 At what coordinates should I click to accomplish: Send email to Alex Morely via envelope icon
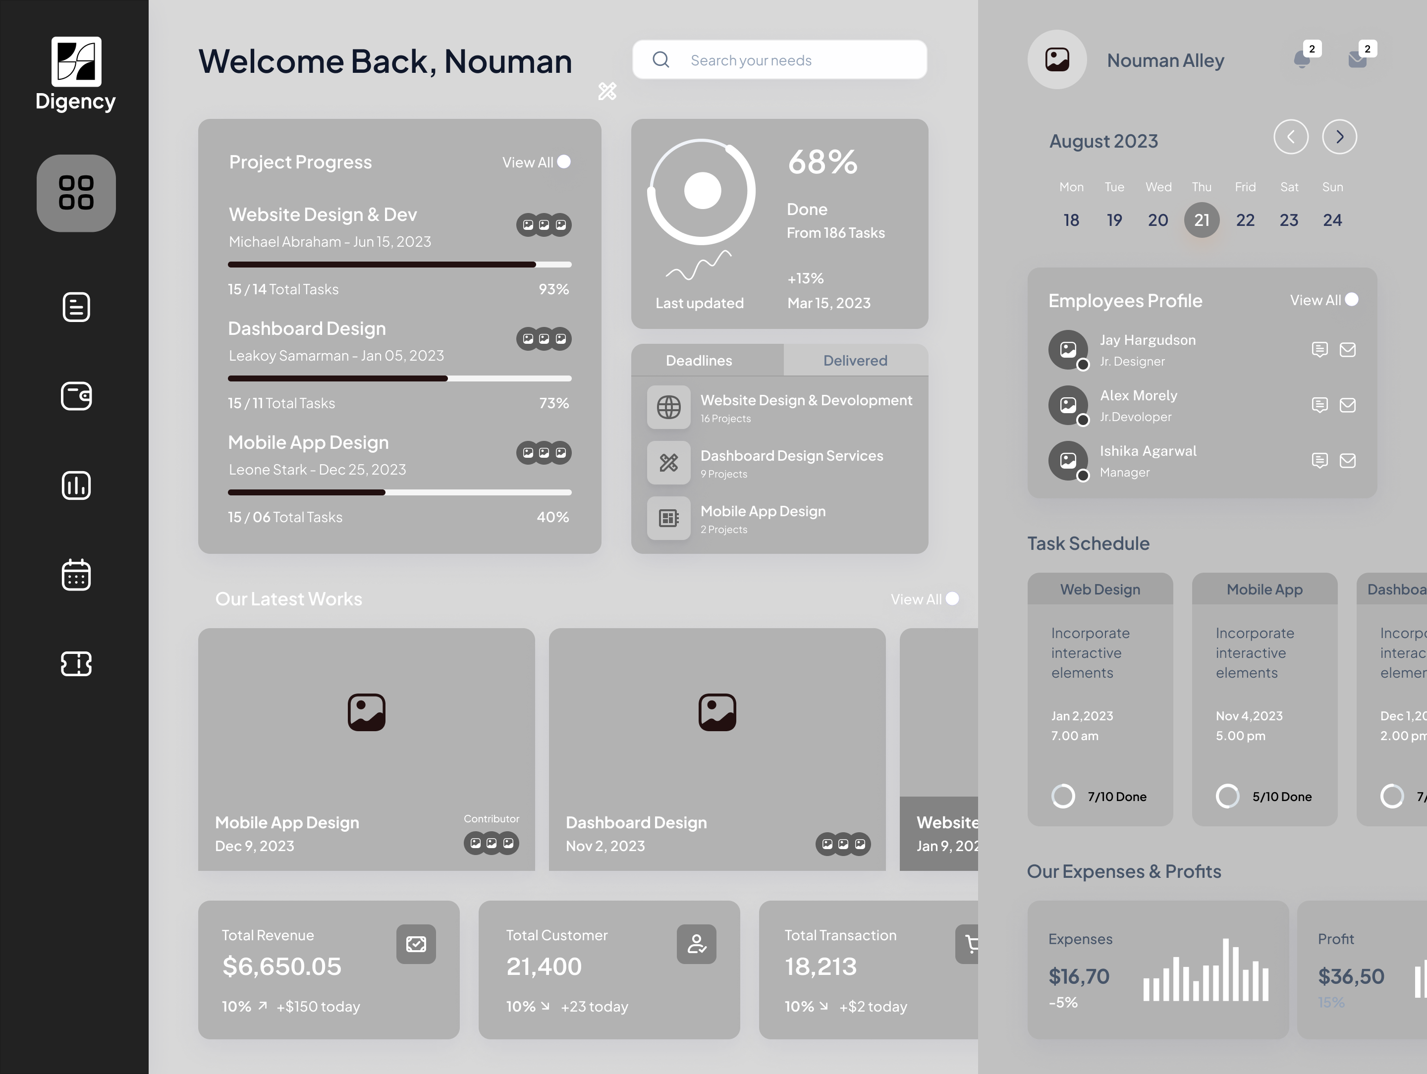(1348, 405)
